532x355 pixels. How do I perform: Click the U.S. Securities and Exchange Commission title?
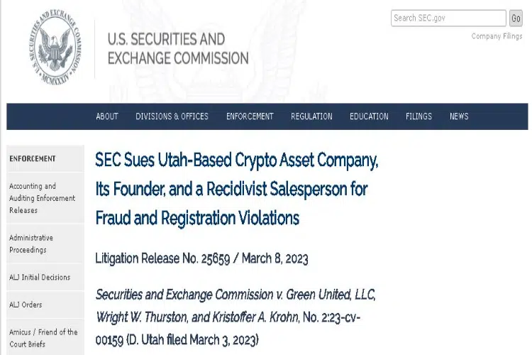tap(178, 48)
